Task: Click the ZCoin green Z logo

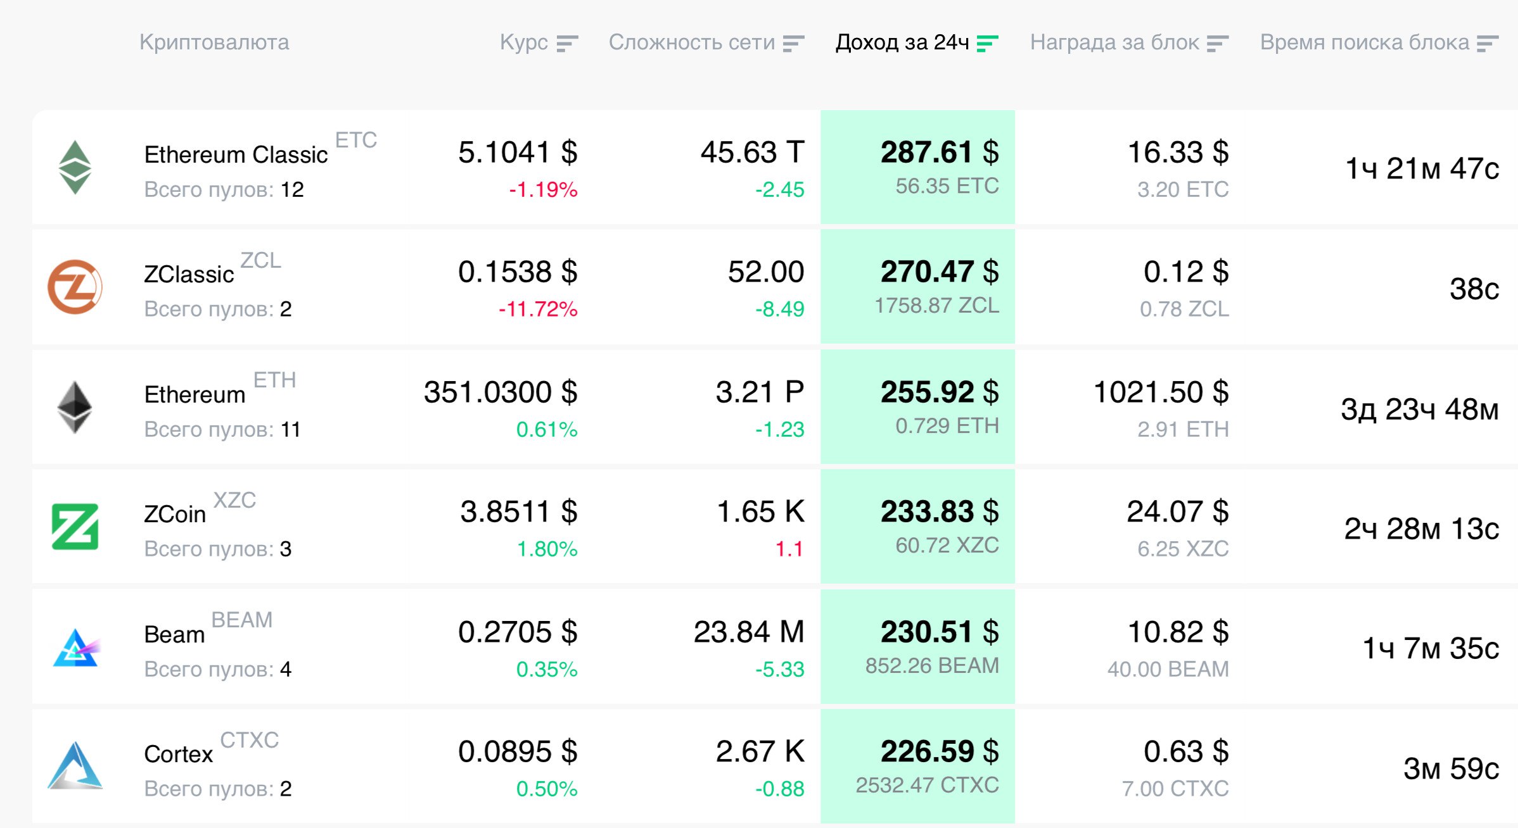Action: click(x=75, y=527)
